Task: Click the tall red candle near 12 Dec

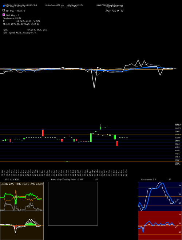Action: click(x=43, y=133)
